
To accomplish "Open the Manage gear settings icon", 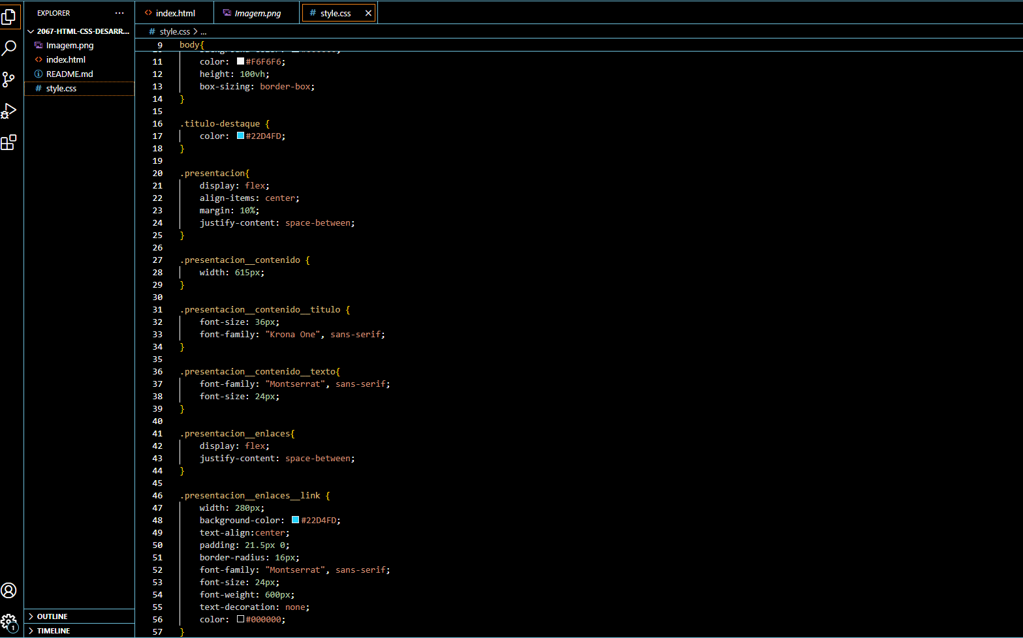I will click(x=8, y=622).
